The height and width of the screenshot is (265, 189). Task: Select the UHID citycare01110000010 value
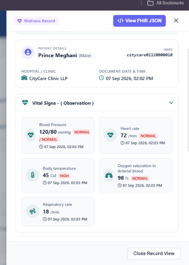[150, 55]
